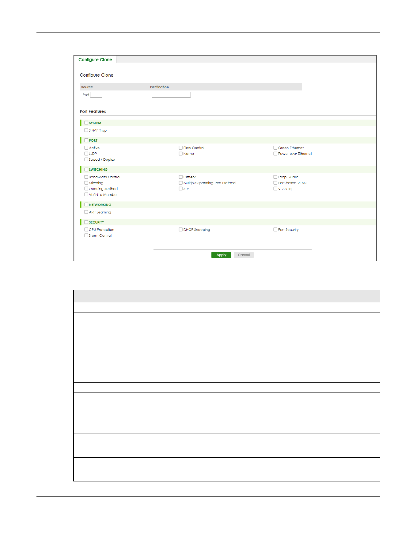Image resolution: width=417 pixels, height=540 pixels.
Task: Select the Power over Ethernet checkbox
Action: click(x=275, y=154)
